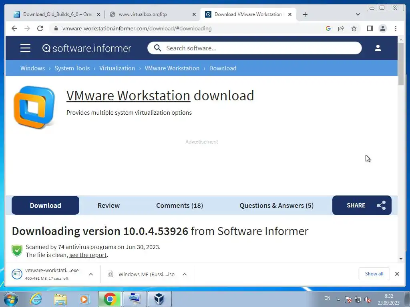Click the VMware Workstation logo image
Viewport: 410px width, 307px height.
click(x=34, y=107)
